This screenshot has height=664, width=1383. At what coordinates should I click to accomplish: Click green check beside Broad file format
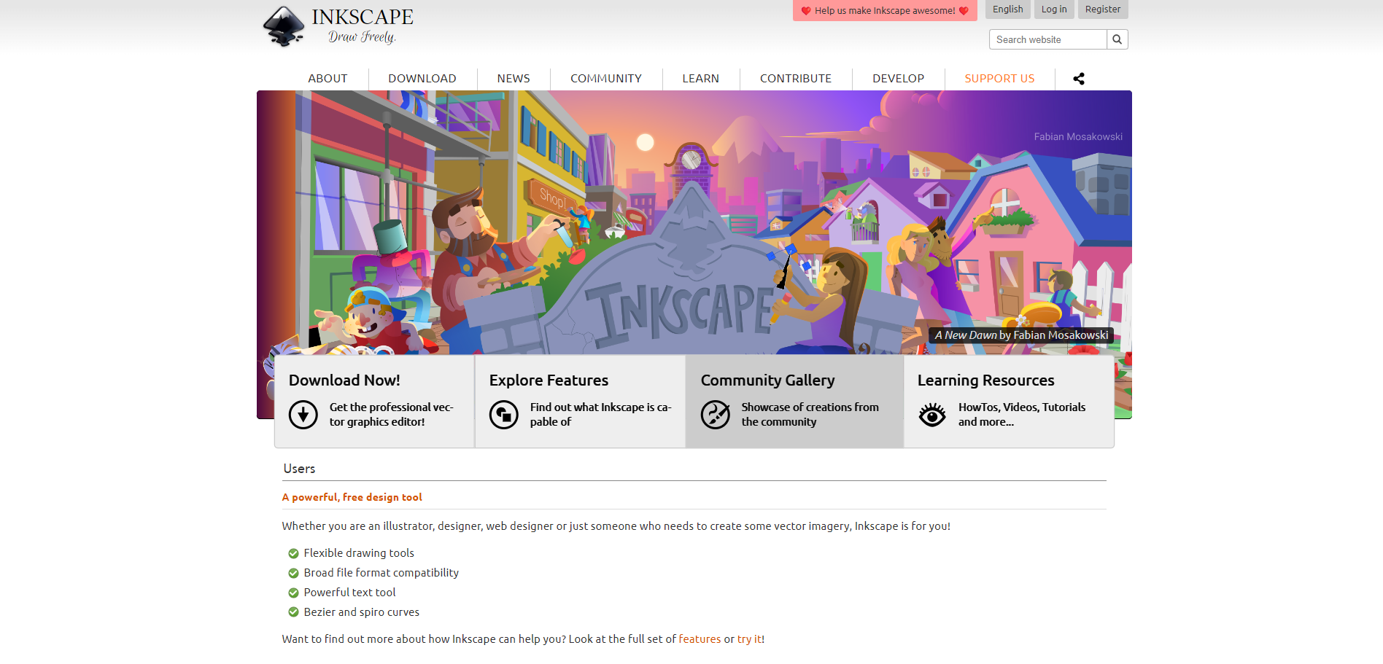[x=293, y=573]
